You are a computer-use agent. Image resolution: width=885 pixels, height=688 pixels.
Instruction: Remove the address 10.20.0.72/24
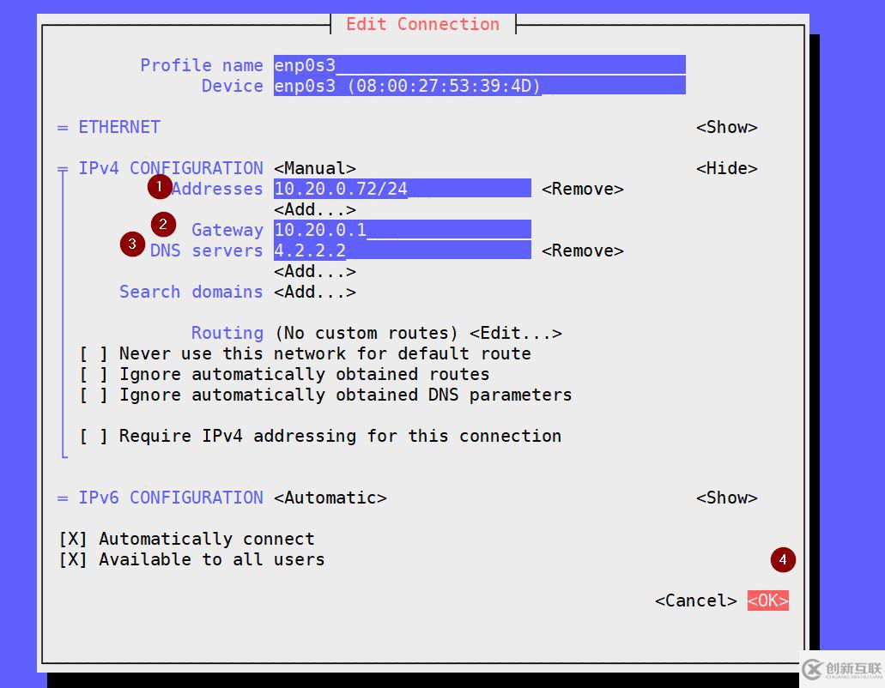[583, 189]
